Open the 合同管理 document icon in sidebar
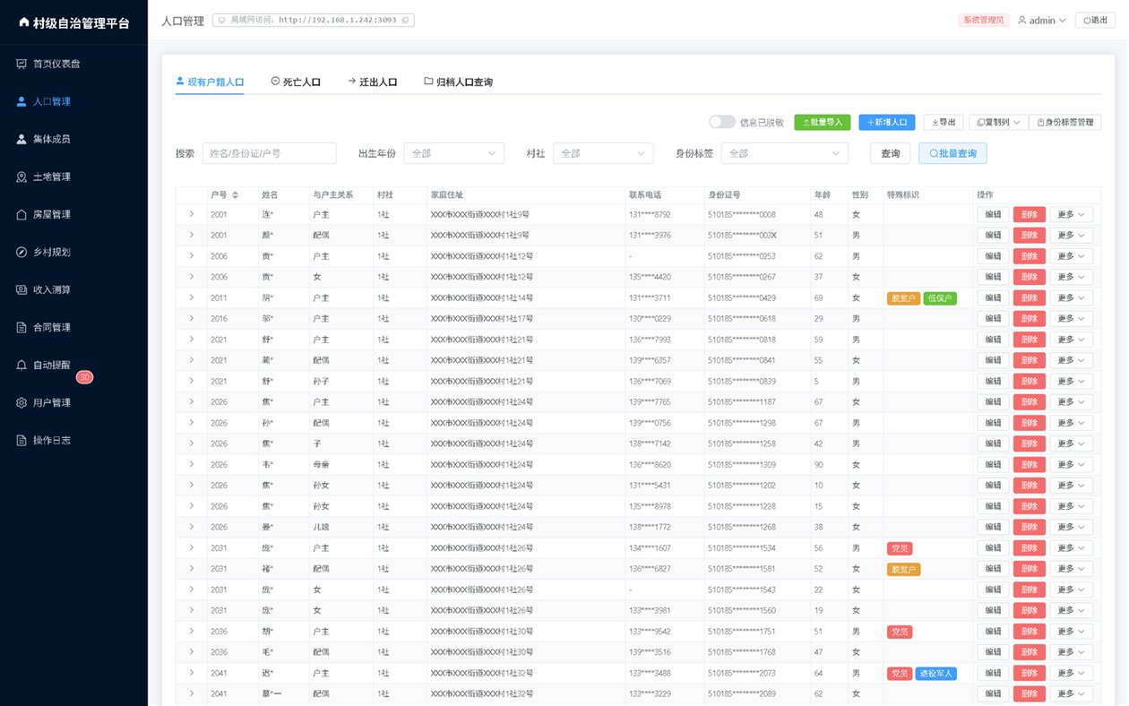Viewport: 1129px width, 706px height. 22,327
